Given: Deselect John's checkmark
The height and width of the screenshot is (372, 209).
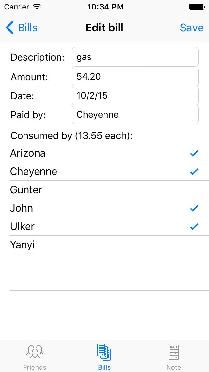Looking at the screenshot, I should pos(194,208).
